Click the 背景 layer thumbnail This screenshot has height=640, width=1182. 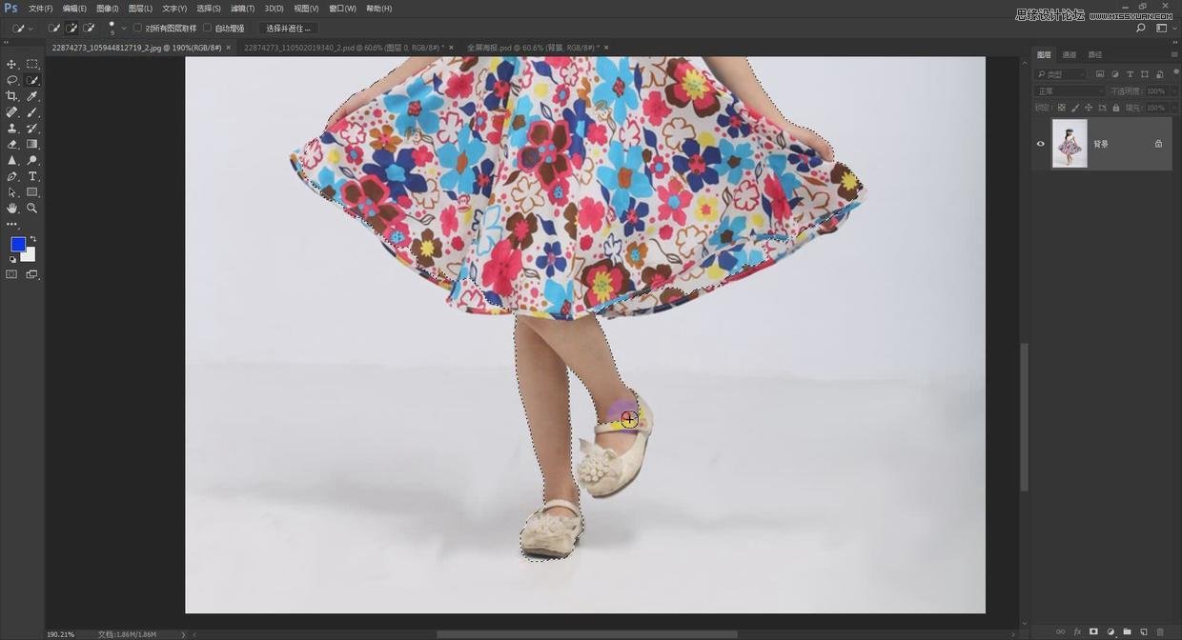pos(1069,144)
